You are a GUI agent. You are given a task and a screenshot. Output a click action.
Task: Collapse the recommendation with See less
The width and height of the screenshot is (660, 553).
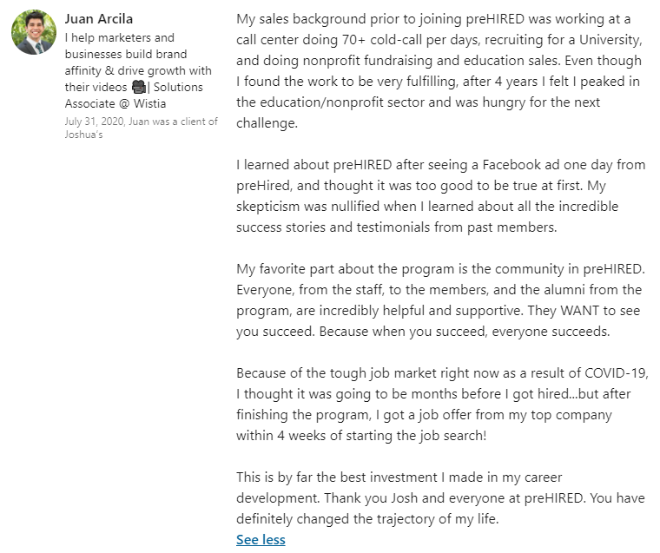click(x=261, y=540)
